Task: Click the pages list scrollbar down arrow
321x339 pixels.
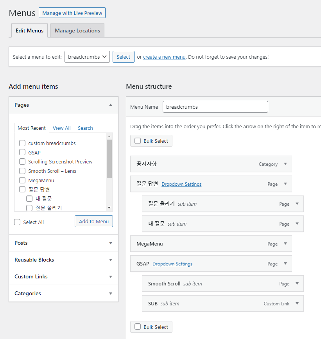Action: (x=109, y=208)
